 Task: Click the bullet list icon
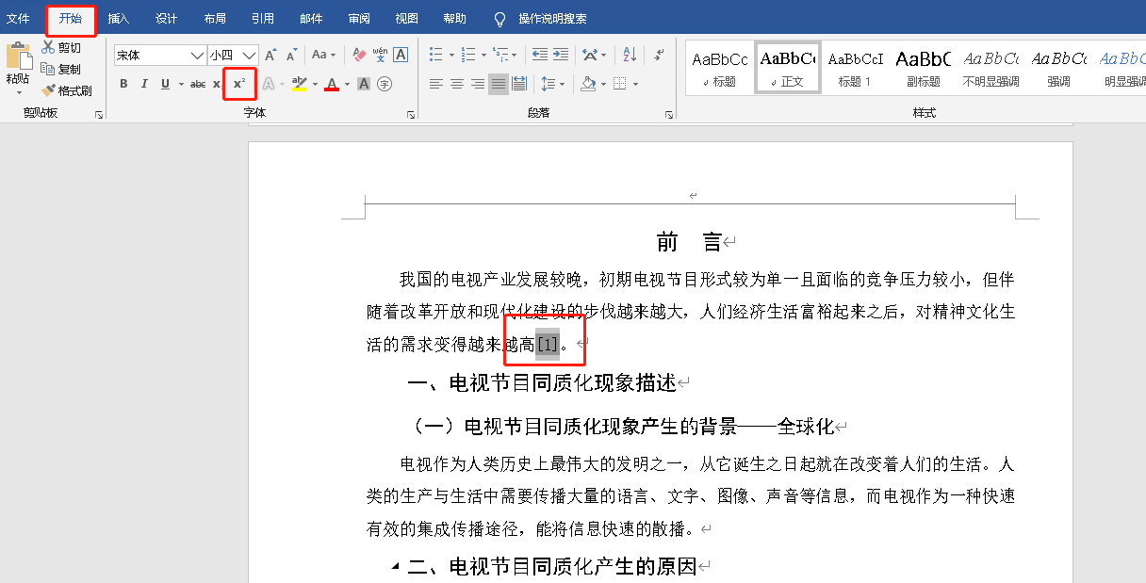pos(436,55)
